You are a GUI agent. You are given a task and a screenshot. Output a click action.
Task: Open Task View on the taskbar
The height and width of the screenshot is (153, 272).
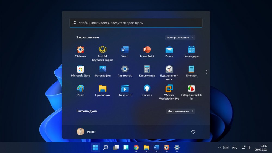pyautogui.click(x=116, y=148)
